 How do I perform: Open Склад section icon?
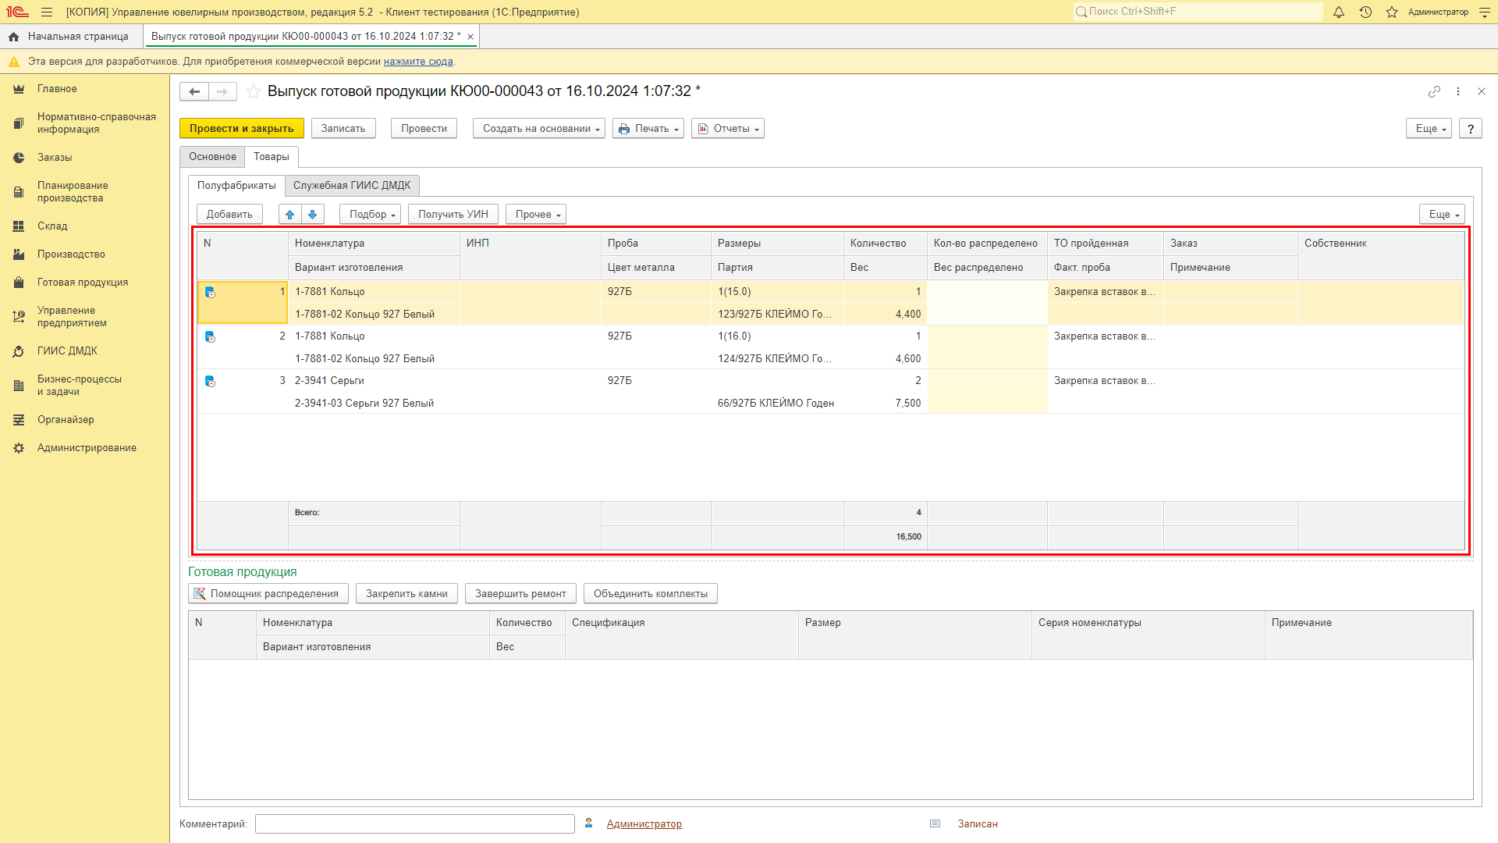coord(19,226)
